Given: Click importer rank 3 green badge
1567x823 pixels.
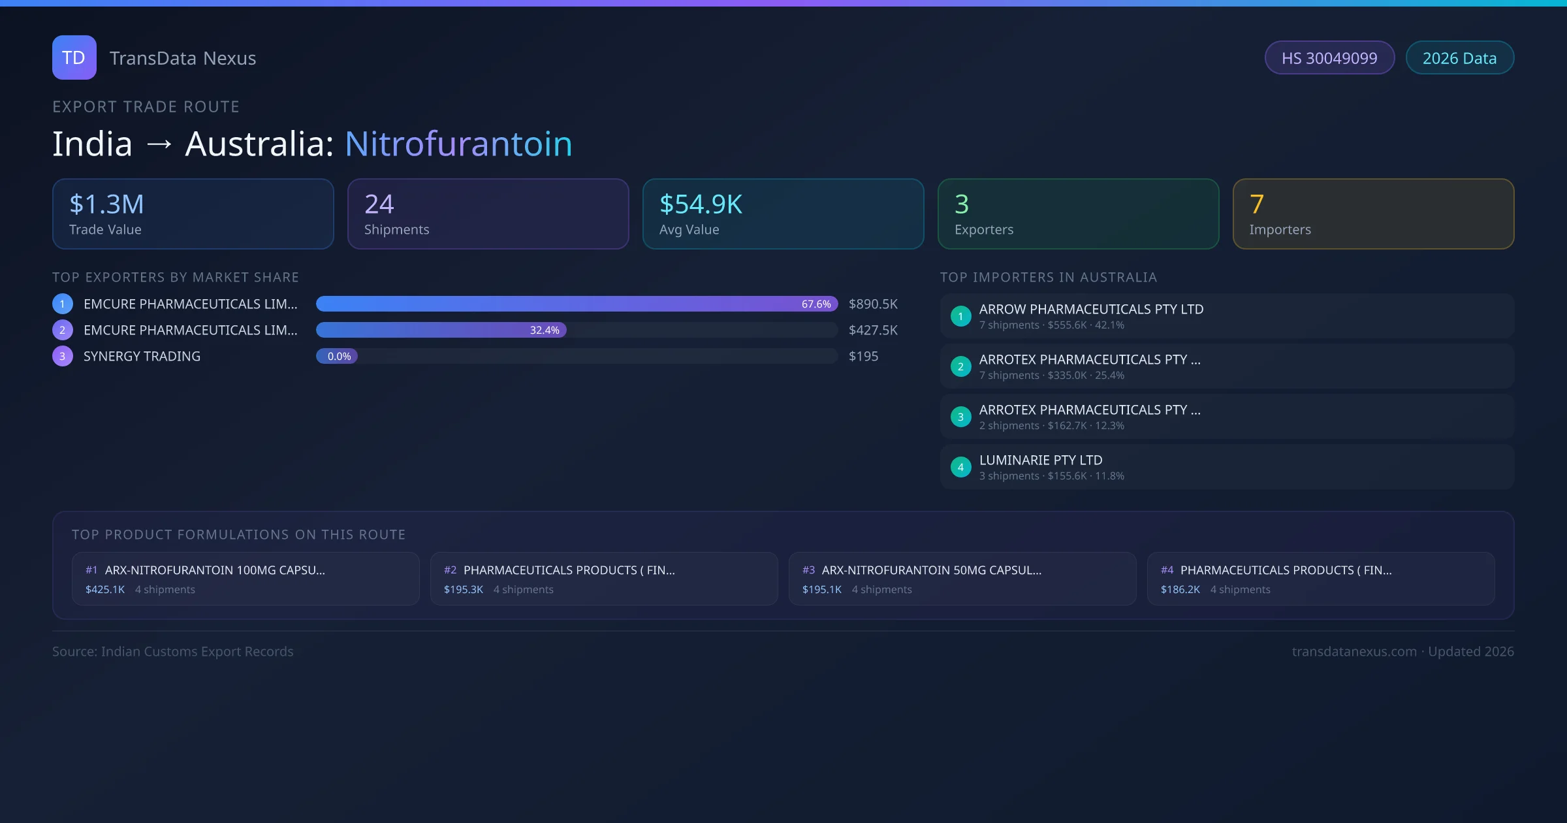Looking at the screenshot, I should (960, 417).
